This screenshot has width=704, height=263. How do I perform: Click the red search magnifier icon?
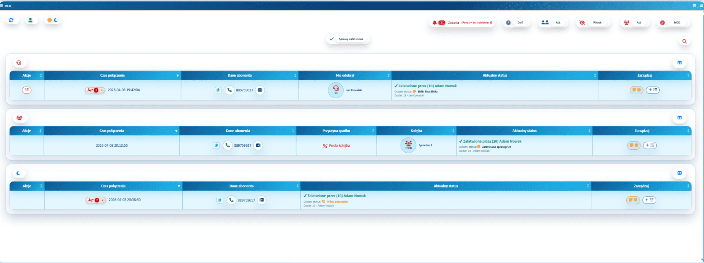pos(685,41)
